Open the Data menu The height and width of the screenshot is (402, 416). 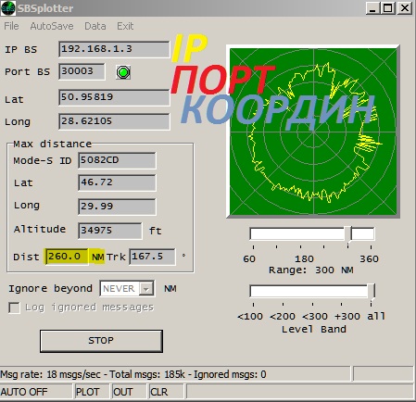[x=95, y=26]
